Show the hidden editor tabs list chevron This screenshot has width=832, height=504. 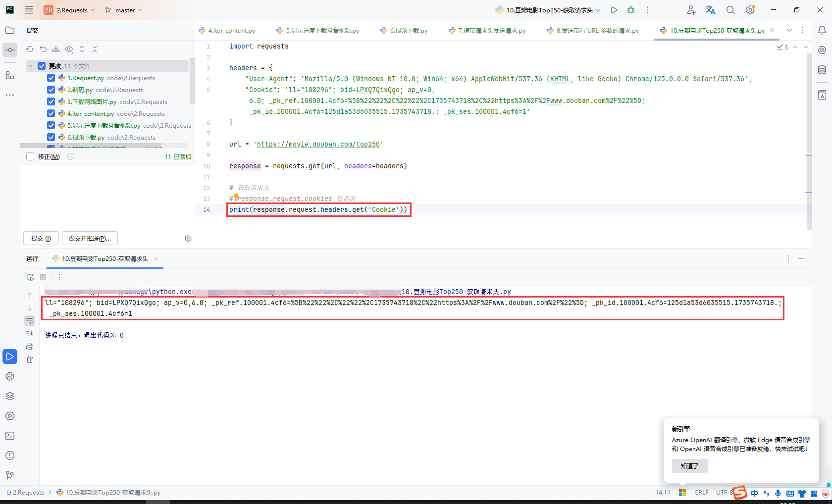click(x=789, y=30)
